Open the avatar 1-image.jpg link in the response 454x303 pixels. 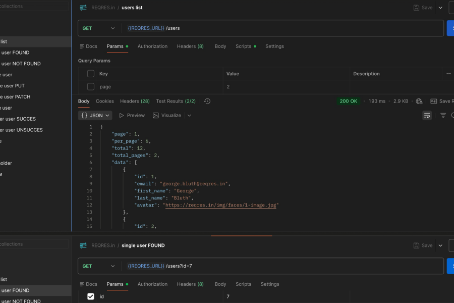pos(221,205)
